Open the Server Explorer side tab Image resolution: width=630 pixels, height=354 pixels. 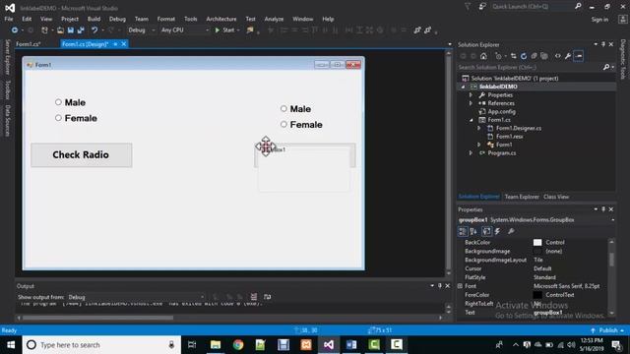click(7, 57)
